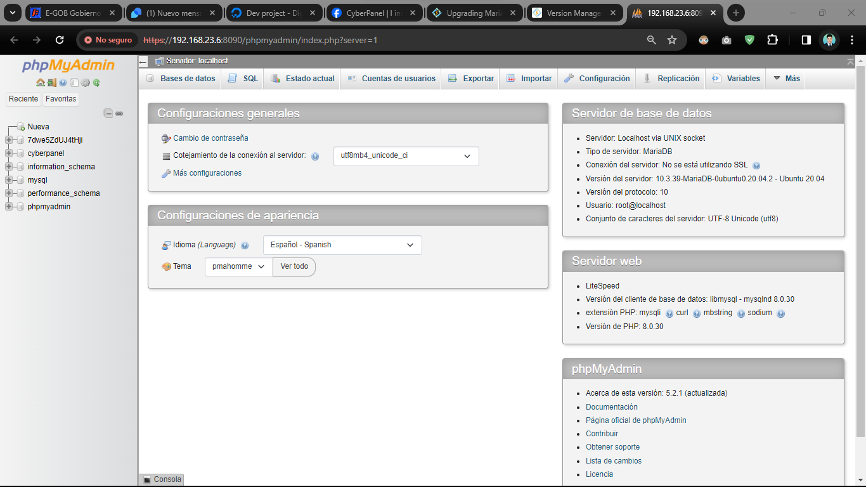Click the SSL connection help icon

click(756, 166)
